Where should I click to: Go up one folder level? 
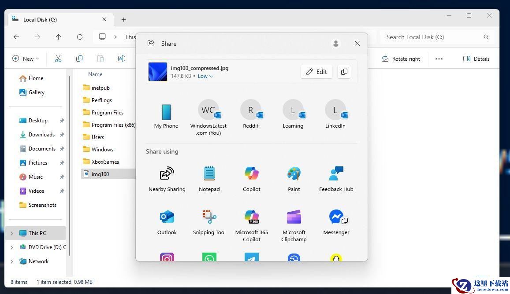point(58,37)
